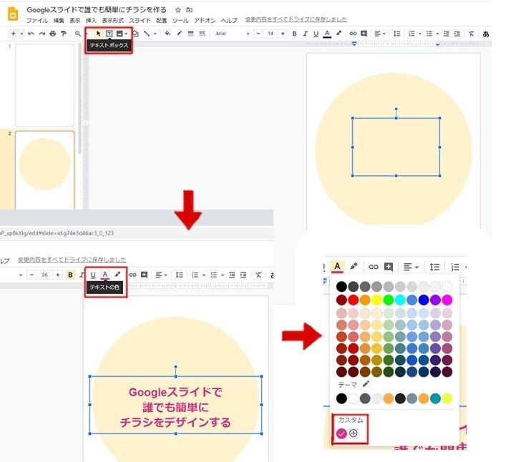Click the top 変更内容をすべてドライブに保存しました link

point(296,19)
